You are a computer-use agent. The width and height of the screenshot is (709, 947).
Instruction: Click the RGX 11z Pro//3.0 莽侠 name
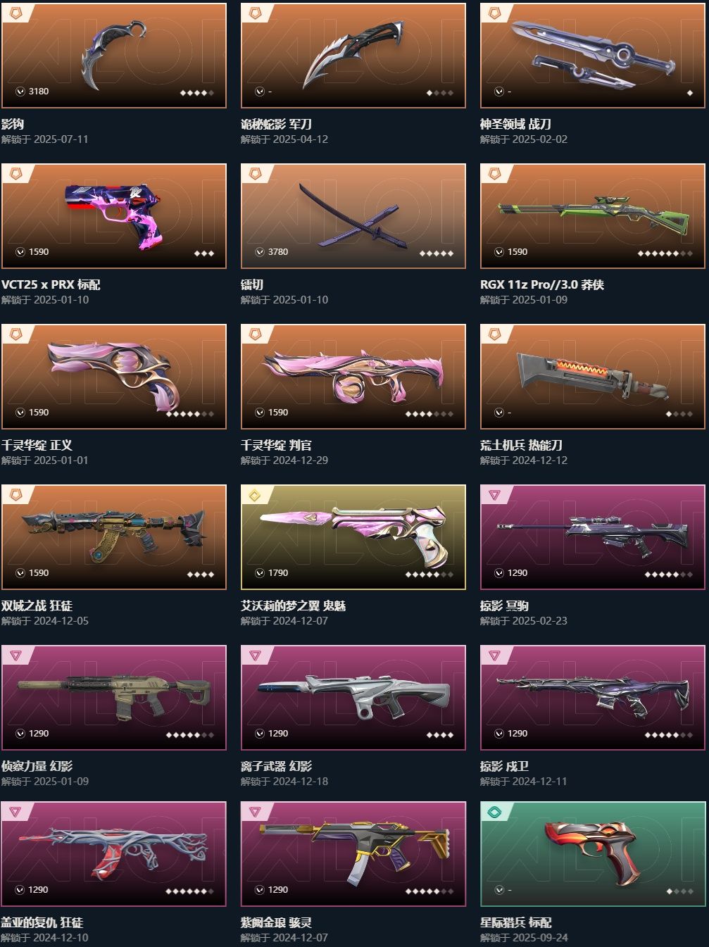point(542,284)
